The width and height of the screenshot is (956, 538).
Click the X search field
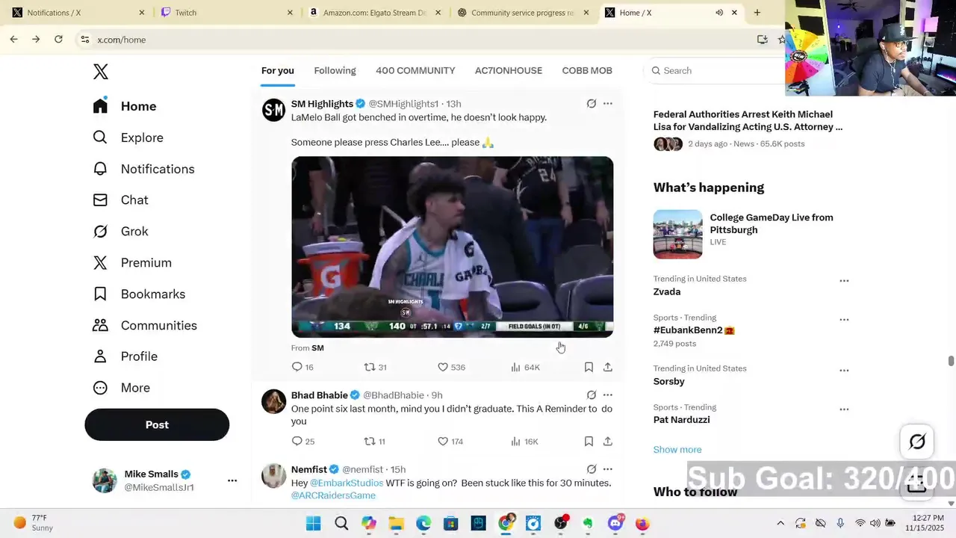click(717, 70)
